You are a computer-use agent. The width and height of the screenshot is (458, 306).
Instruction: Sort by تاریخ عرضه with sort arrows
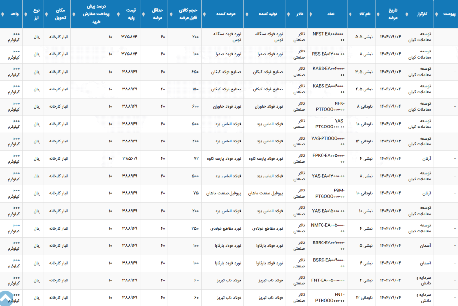[378, 14]
